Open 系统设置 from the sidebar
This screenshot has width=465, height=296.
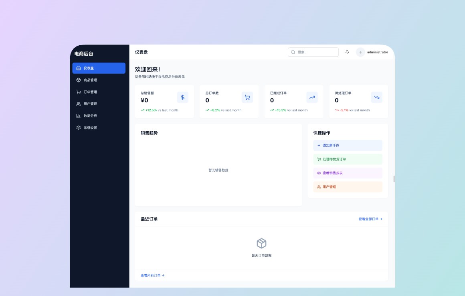(99, 128)
